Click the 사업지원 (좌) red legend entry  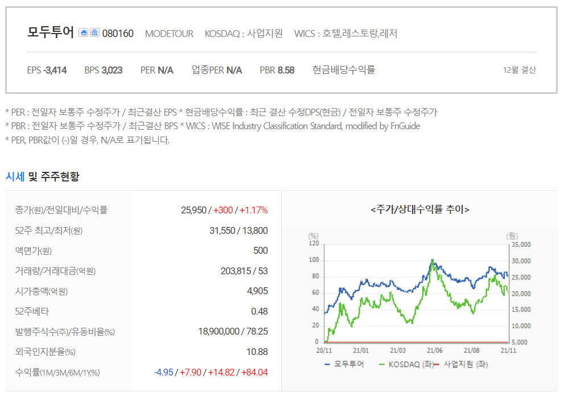[461, 364]
